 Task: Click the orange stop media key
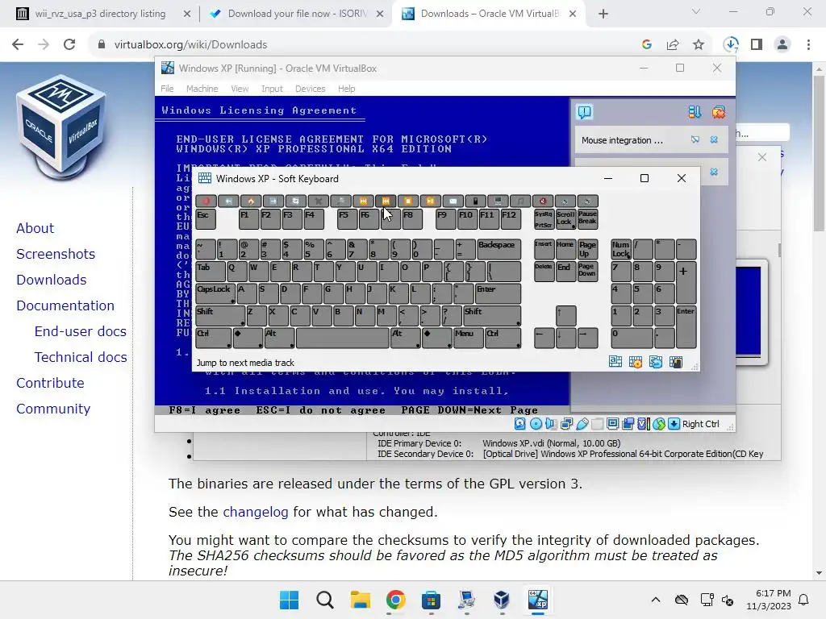point(407,201)
